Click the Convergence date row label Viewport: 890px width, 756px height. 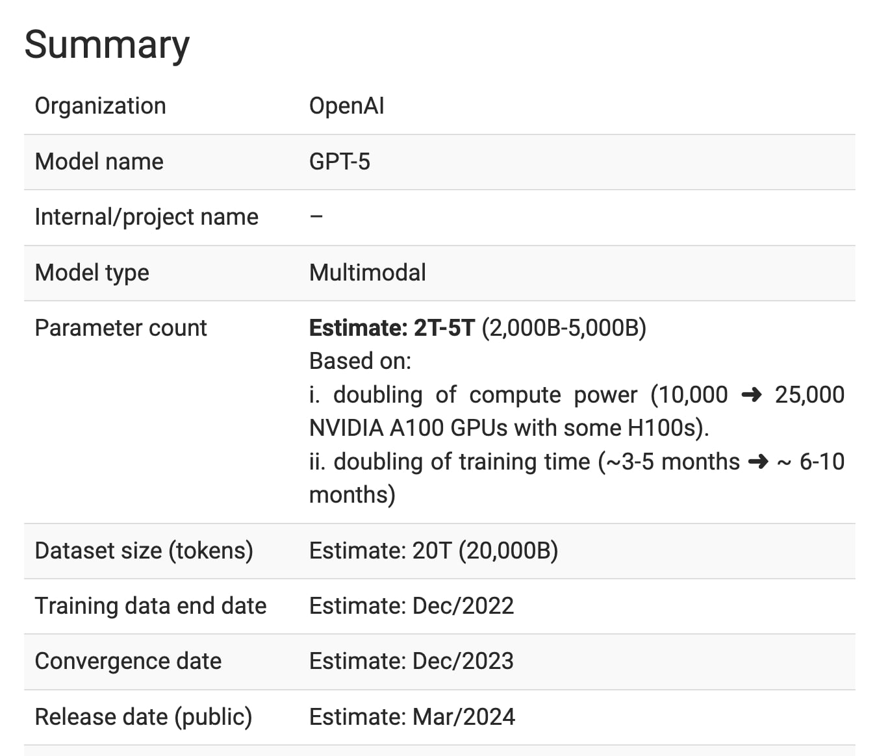point(128,661)
